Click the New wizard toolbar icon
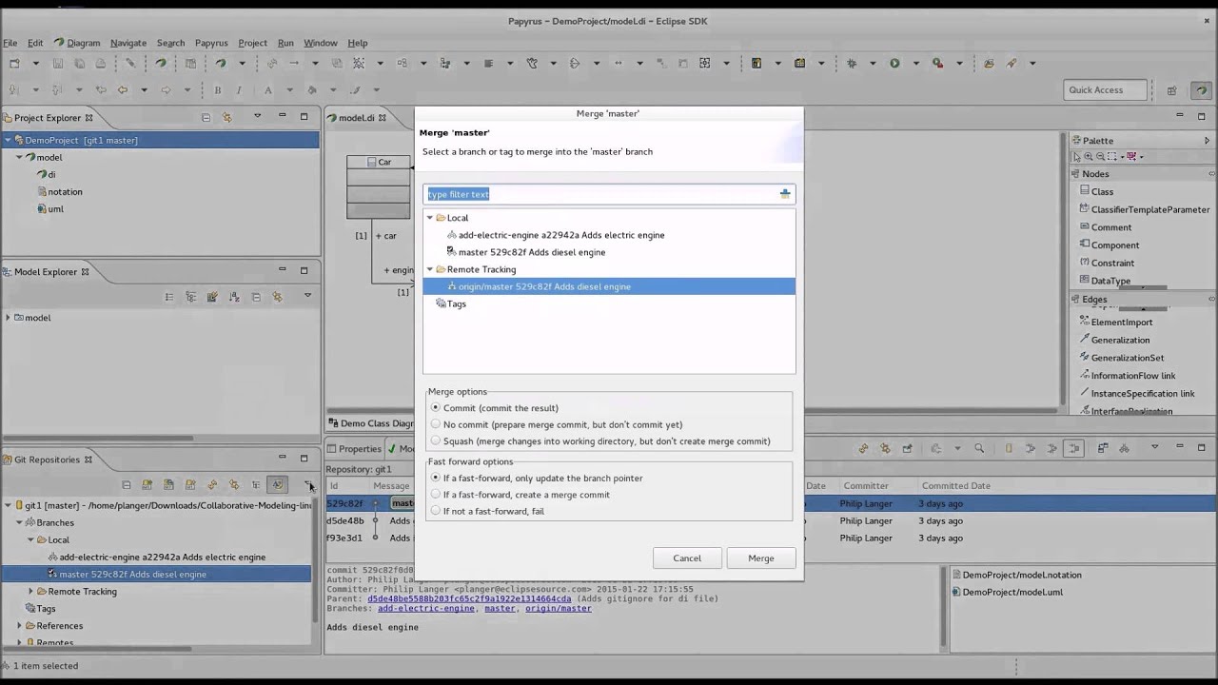 [x=14, y=64]
